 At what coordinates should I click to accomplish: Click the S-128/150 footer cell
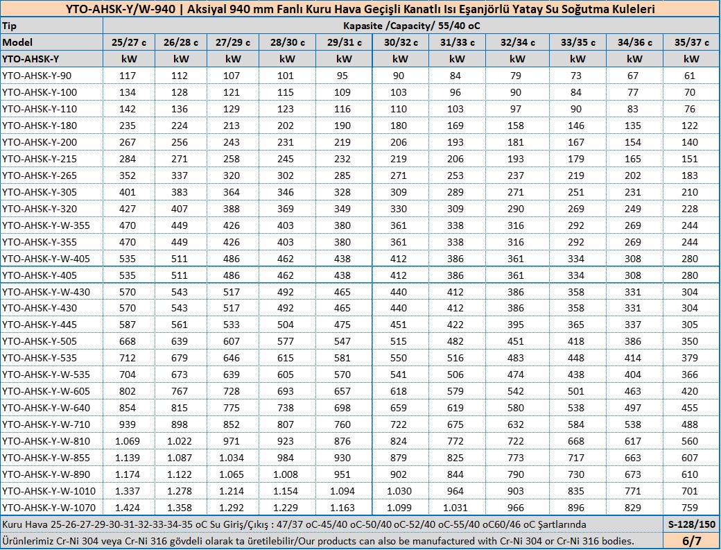(691, 524)
